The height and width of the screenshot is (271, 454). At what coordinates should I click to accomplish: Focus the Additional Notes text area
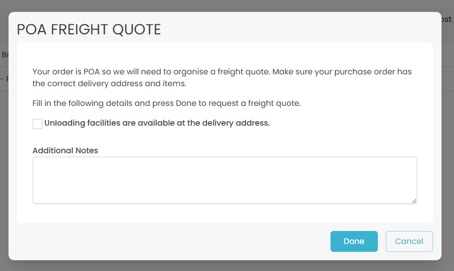click(x=224, y=180)
